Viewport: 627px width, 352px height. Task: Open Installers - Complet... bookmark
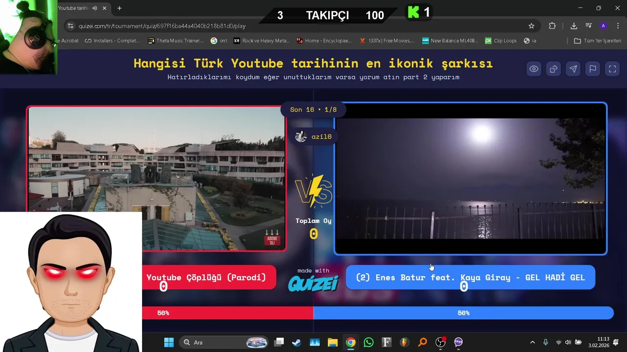(112, 41)
